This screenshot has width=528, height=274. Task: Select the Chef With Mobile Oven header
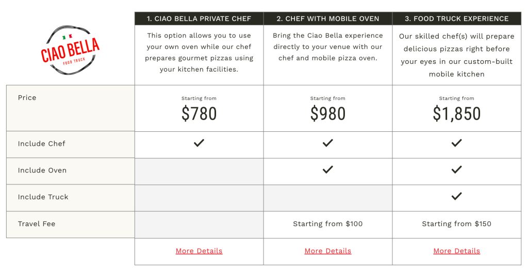[328, 19]
